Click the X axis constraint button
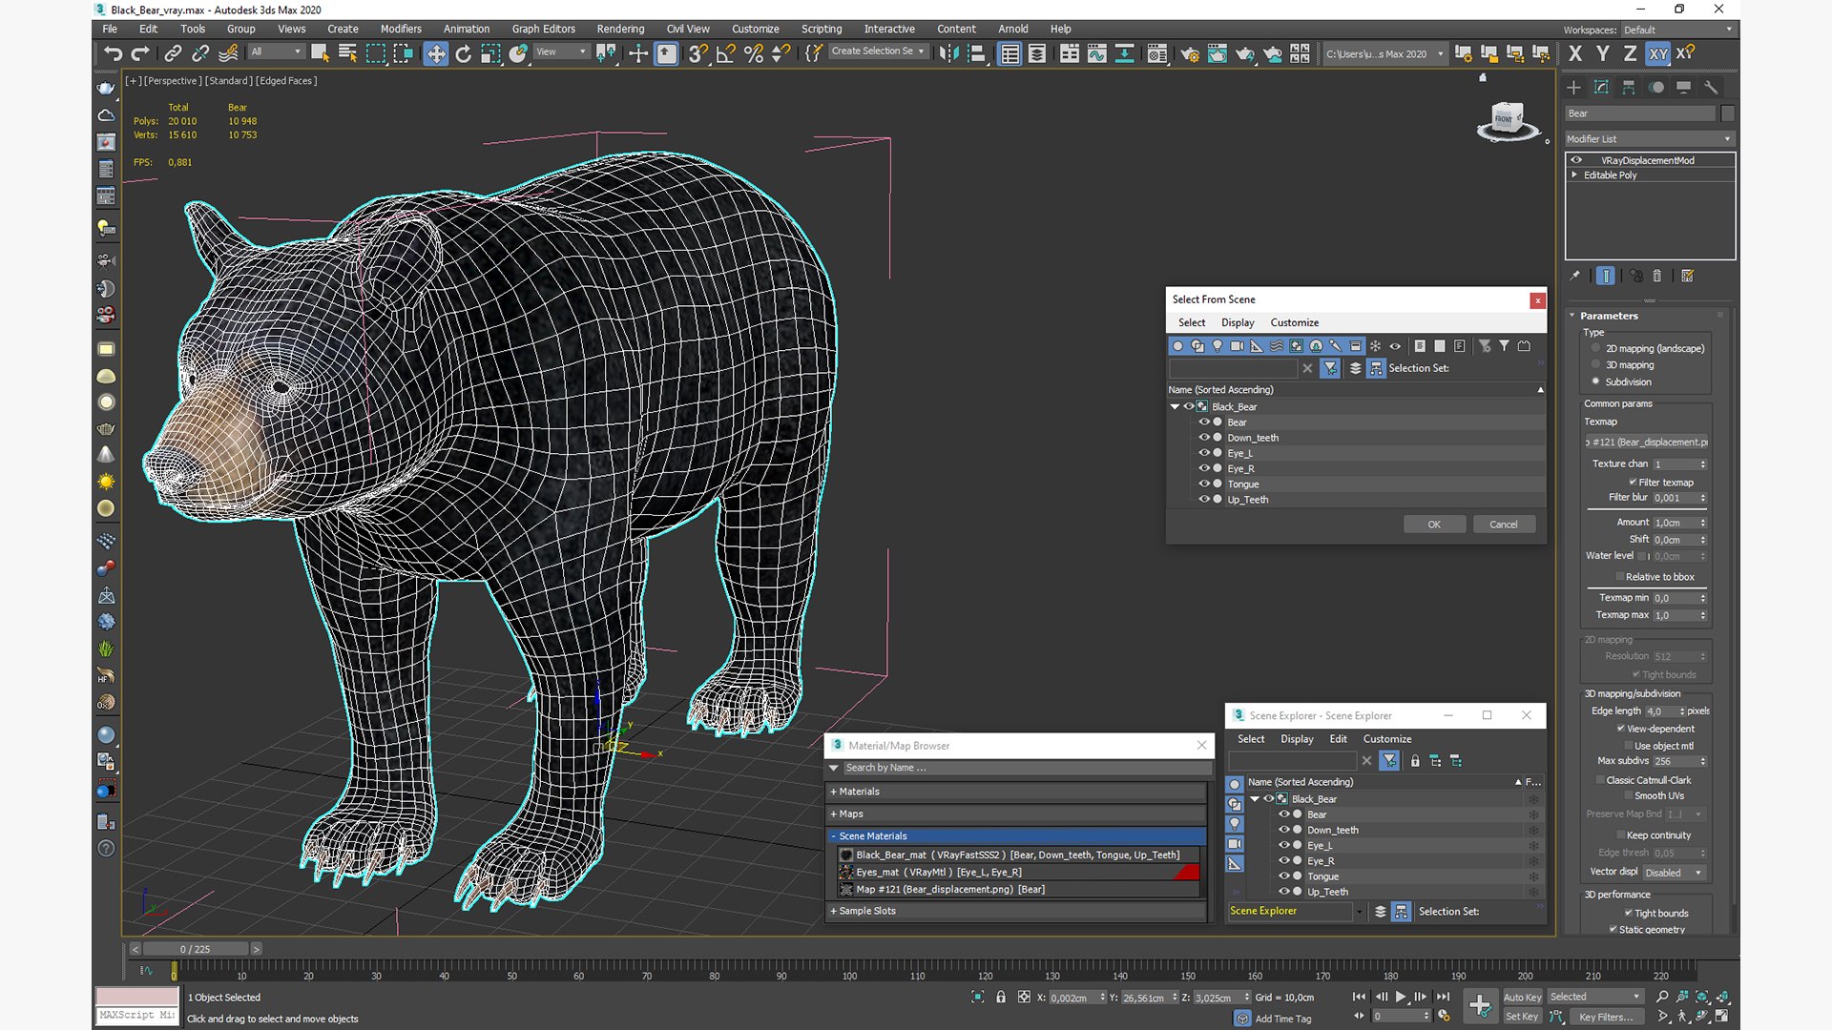 point(1575,53)
